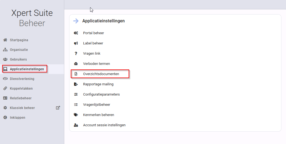The width and height of the screenshot is (286, 144).
Task: Collapse the sidebar with Inklappen
Action: [x=17, y=117]
